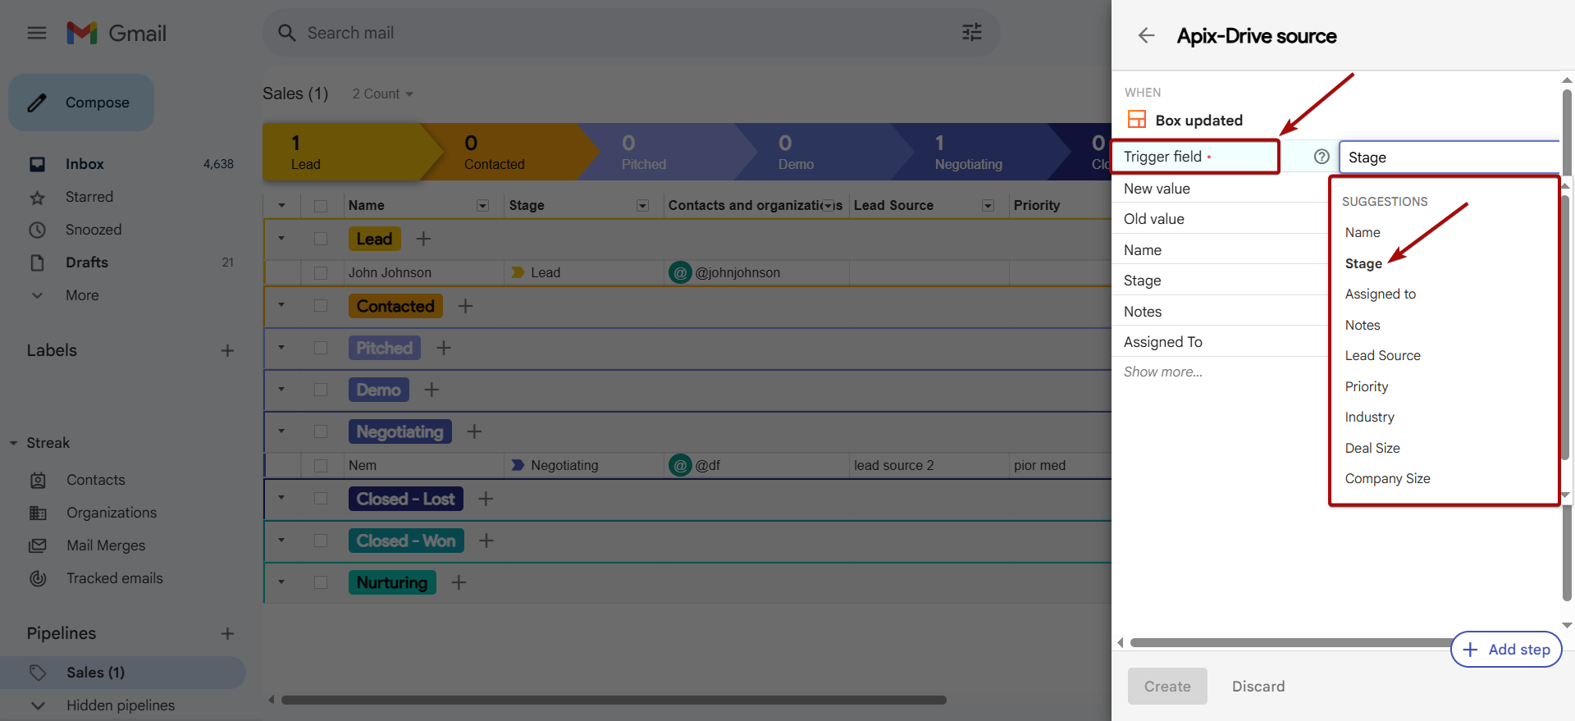Screen dimensions: 1575x721
Task: Click the Compose button
Action: pos(81,103)
